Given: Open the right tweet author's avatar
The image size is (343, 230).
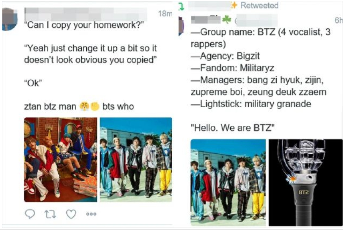Looking at the screenshot, I should (x=181, y=26).
